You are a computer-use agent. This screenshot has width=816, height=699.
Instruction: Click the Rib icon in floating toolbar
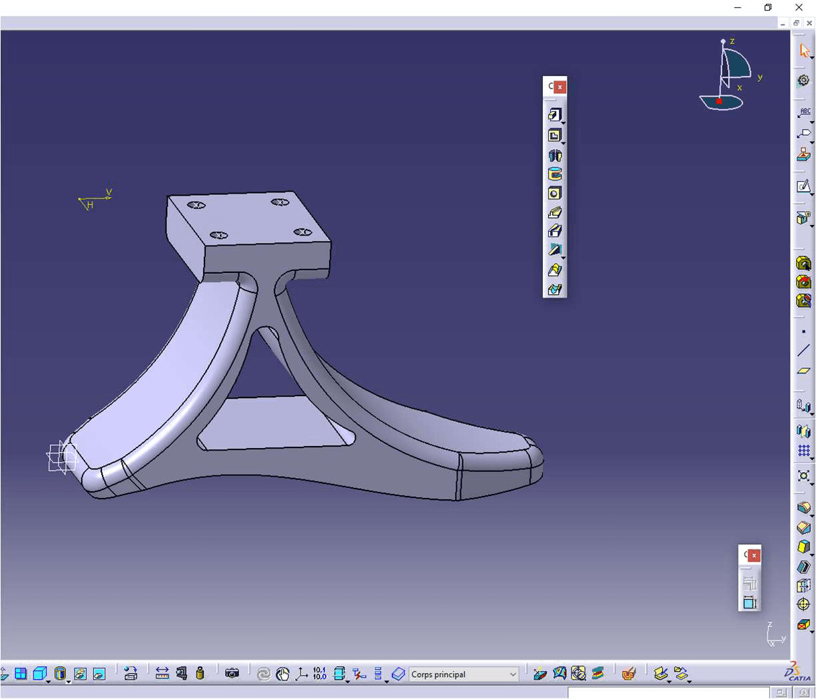coord(555,212)
